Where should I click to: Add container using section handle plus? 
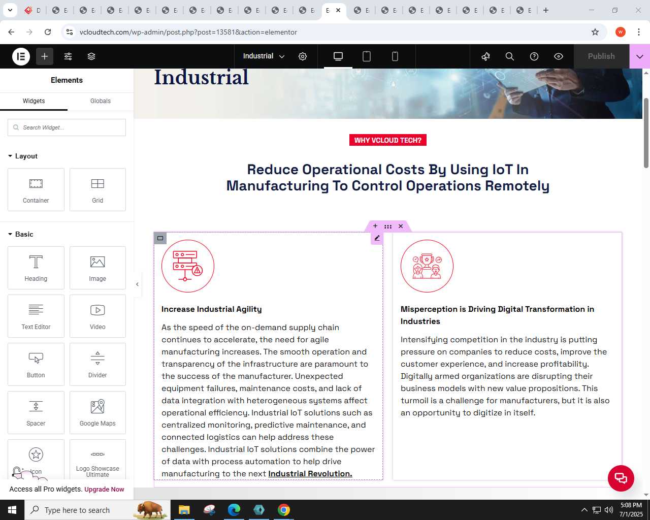click(375, 226)
